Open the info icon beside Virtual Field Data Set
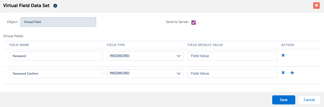The height and width of the screenshot is (107, 324). (55, 6)
